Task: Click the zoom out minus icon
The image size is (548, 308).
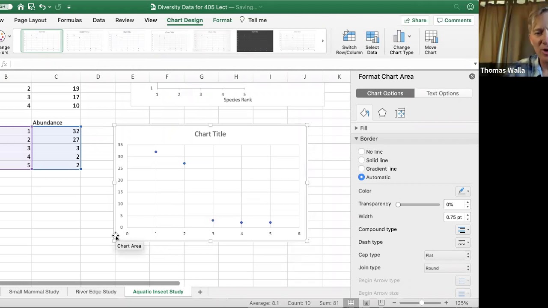Action: [x=394, y=303]
